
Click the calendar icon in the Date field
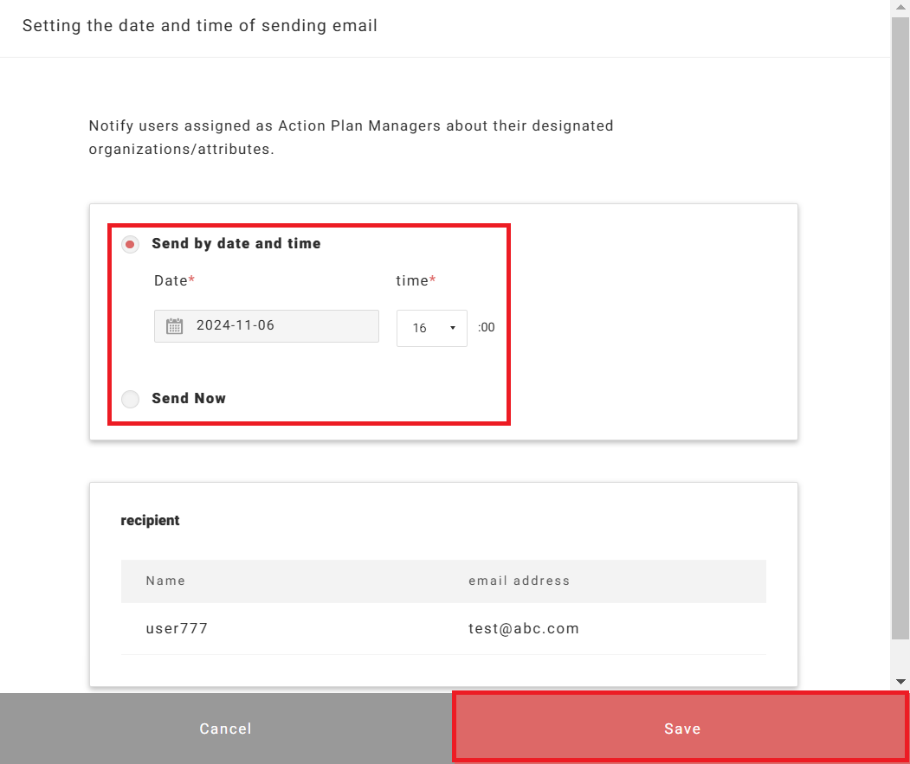click(174, 326)
